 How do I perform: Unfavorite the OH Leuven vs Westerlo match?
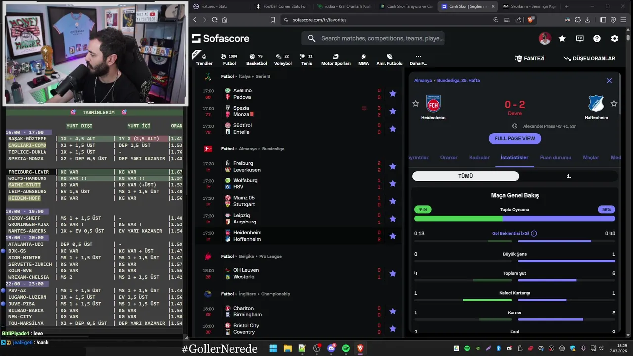[393, 273]
